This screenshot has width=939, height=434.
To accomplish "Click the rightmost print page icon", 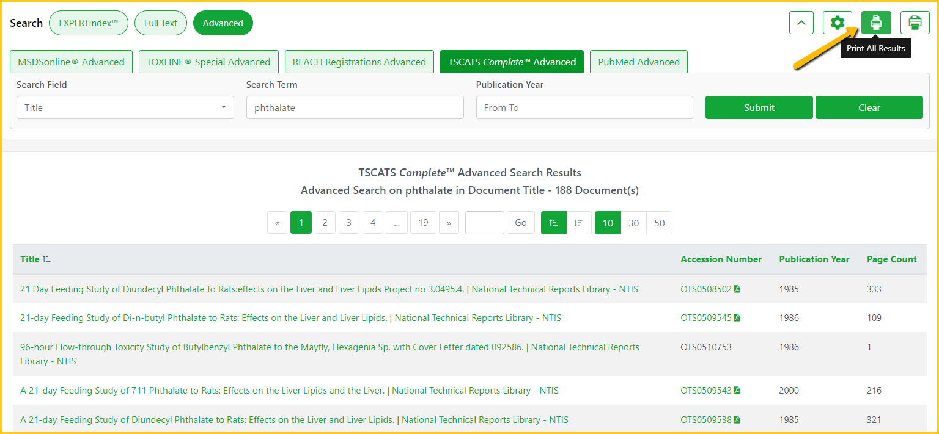I will click(x=915, y=23).
